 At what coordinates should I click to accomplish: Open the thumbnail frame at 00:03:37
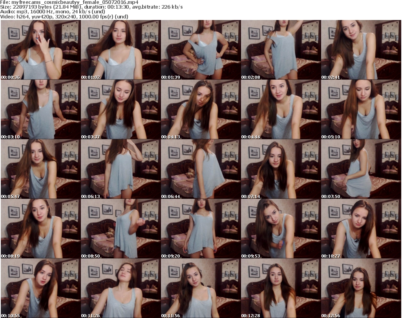(x=121, y=109)
